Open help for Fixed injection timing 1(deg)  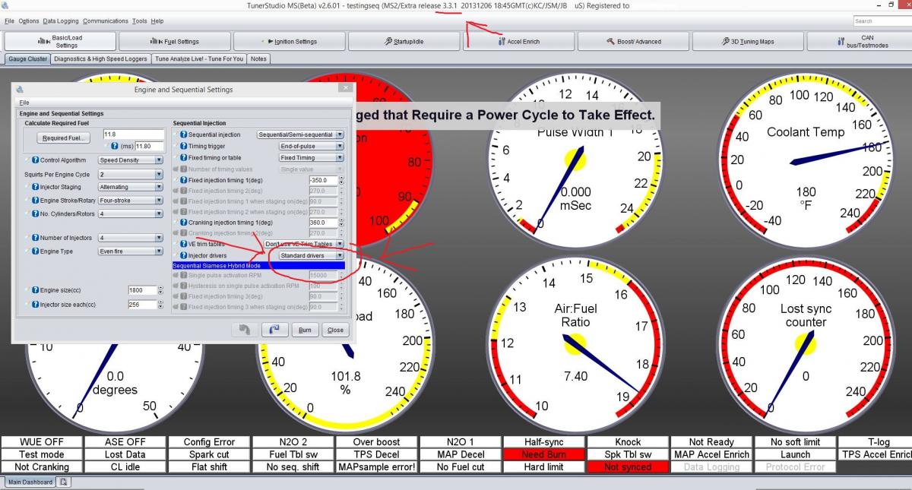[184, 180]
